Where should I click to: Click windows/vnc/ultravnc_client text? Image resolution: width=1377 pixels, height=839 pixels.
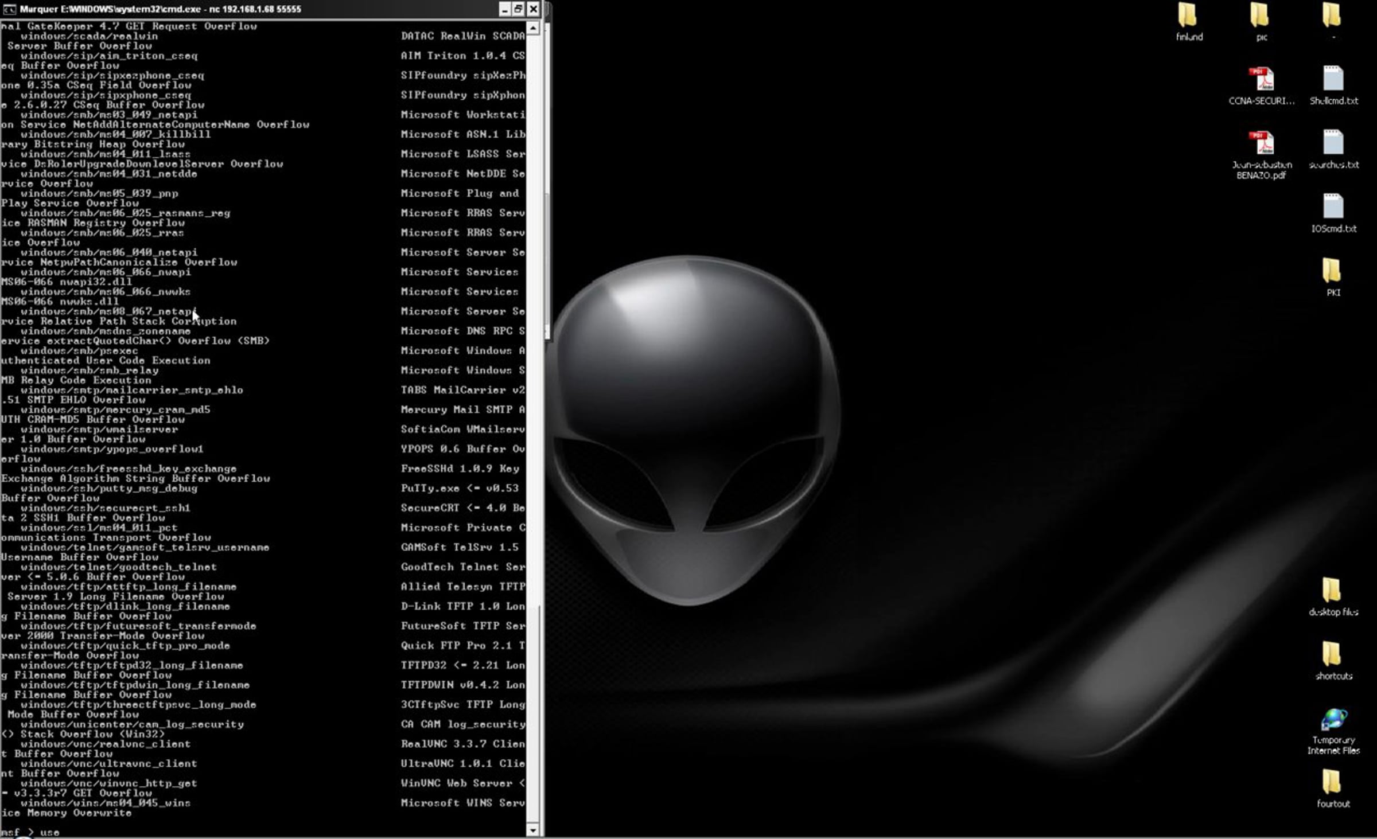tap(109, 764)
